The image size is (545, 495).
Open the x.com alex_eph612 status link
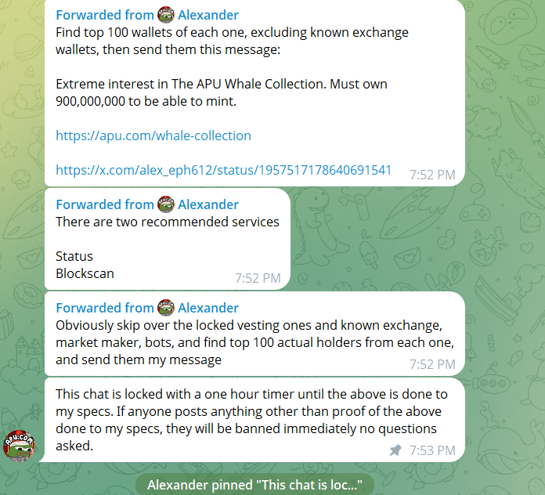[223, 170]
